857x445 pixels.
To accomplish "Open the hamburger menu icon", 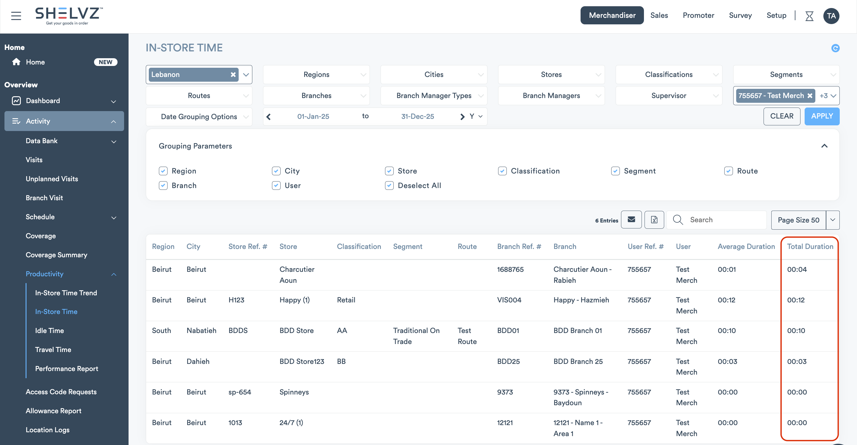I will click(x=16, y=16).
